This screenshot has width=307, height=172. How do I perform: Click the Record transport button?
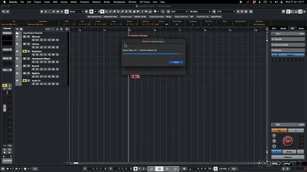click(175, 169)
